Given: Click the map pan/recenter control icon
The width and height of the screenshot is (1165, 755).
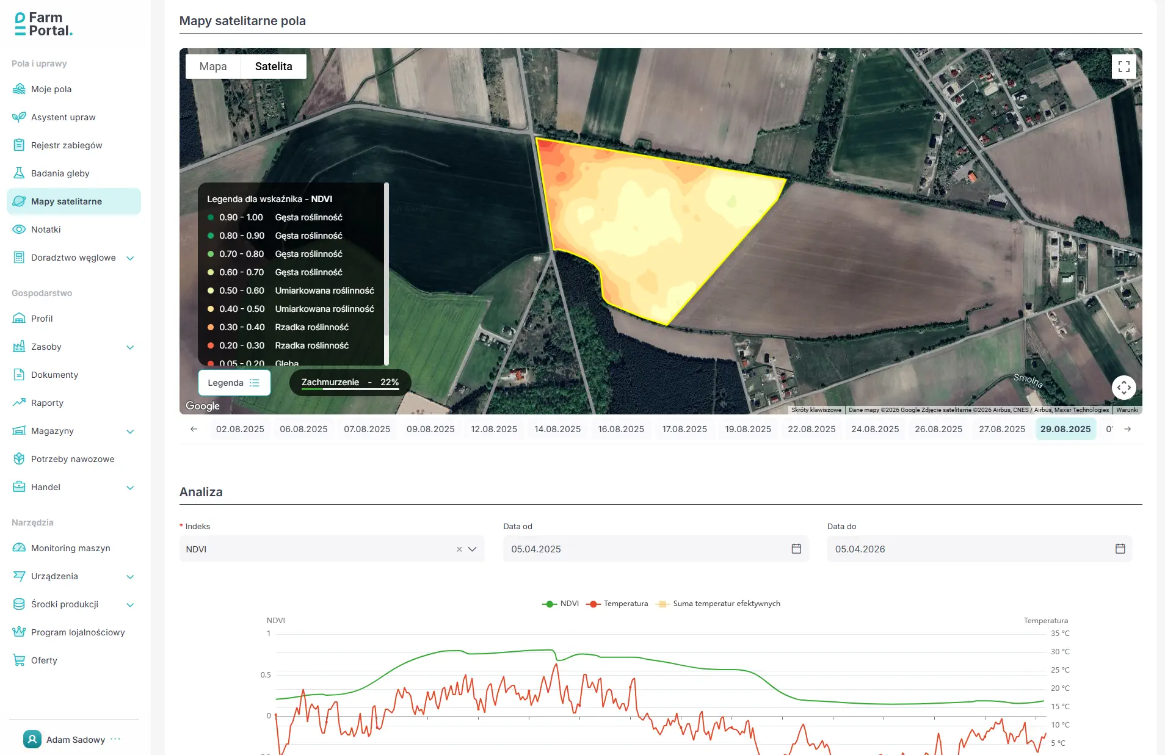Looking at the screenshot, I should (1123, 387).
